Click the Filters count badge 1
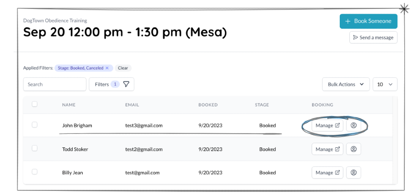This screenshot has width=416, height=194. pos(115,84)
